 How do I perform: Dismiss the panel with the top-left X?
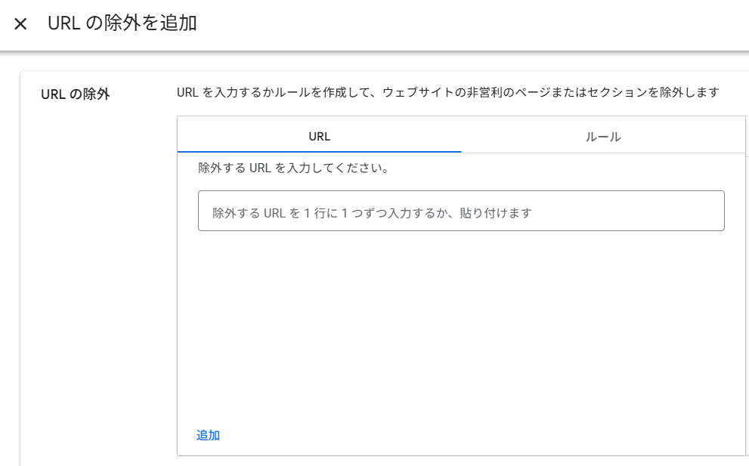click(x=20, y=24)
